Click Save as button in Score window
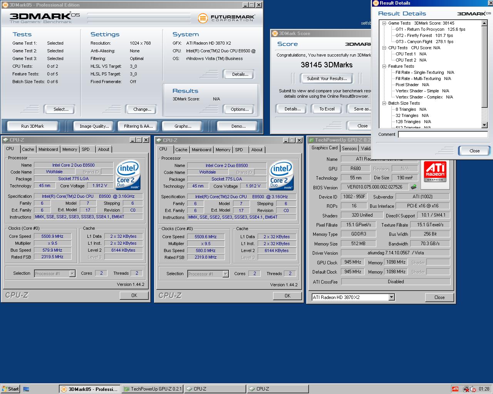Viewport: 493px width, 394px height. pyautogui.click(x=359, y=109)
